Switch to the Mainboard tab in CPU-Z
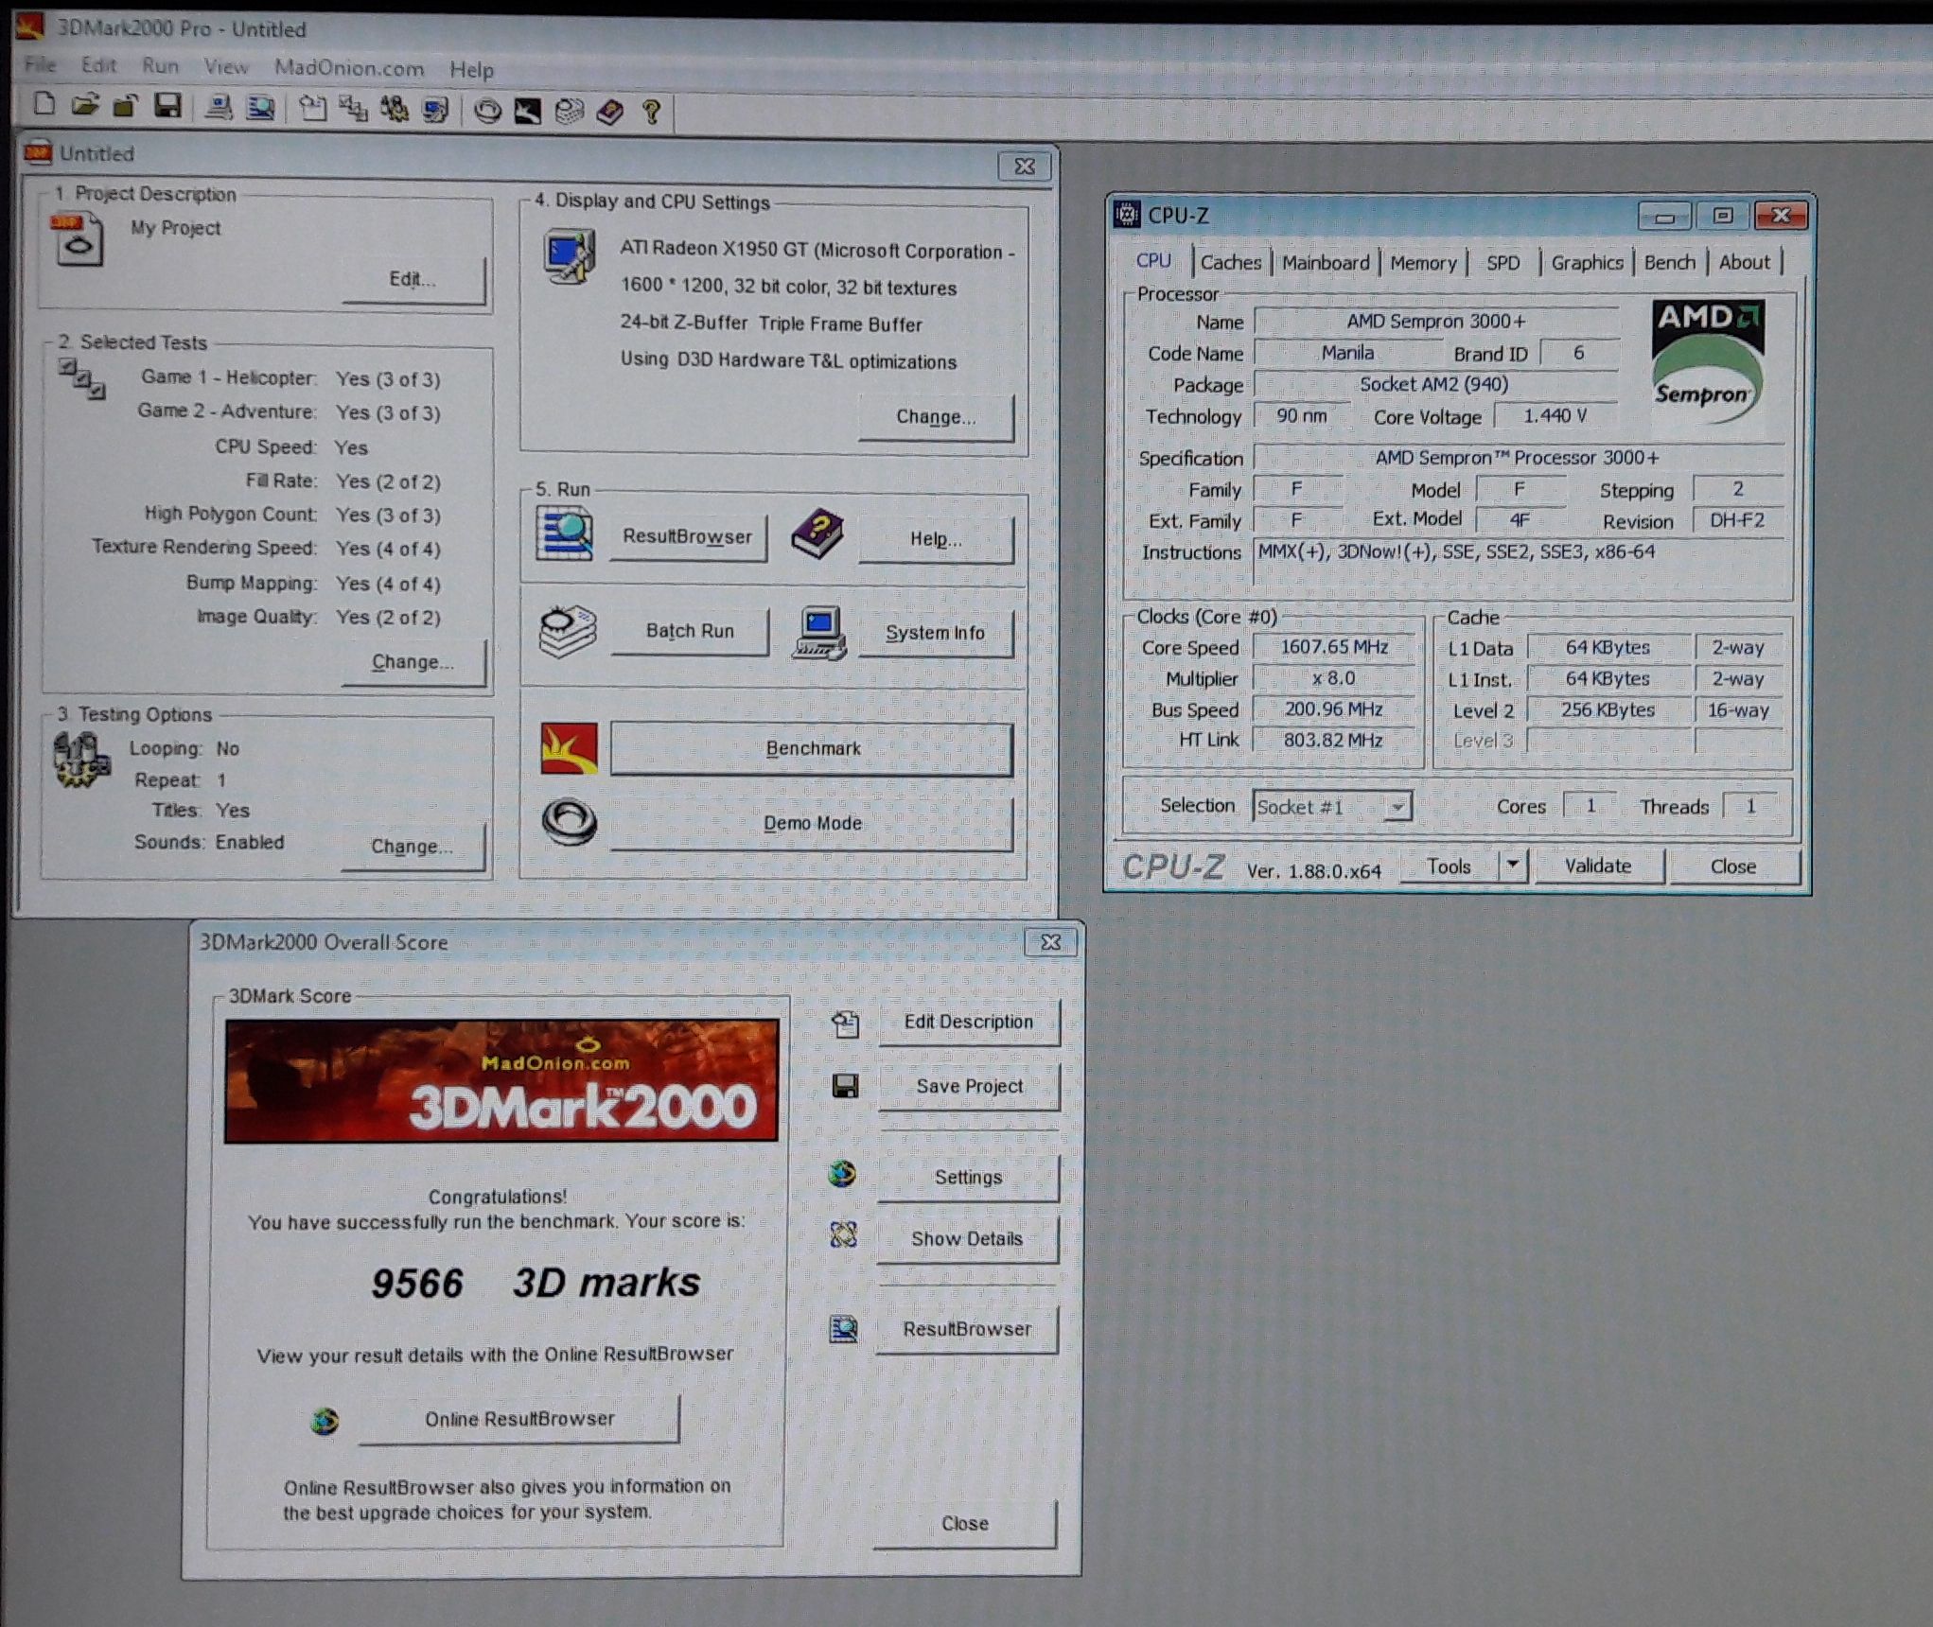 (1325, 263)
